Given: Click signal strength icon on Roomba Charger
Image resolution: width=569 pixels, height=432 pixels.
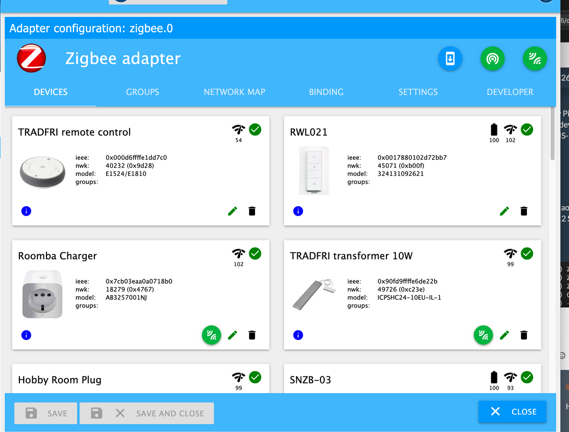Looking at the screenshot, I should (x=239, y=253).
